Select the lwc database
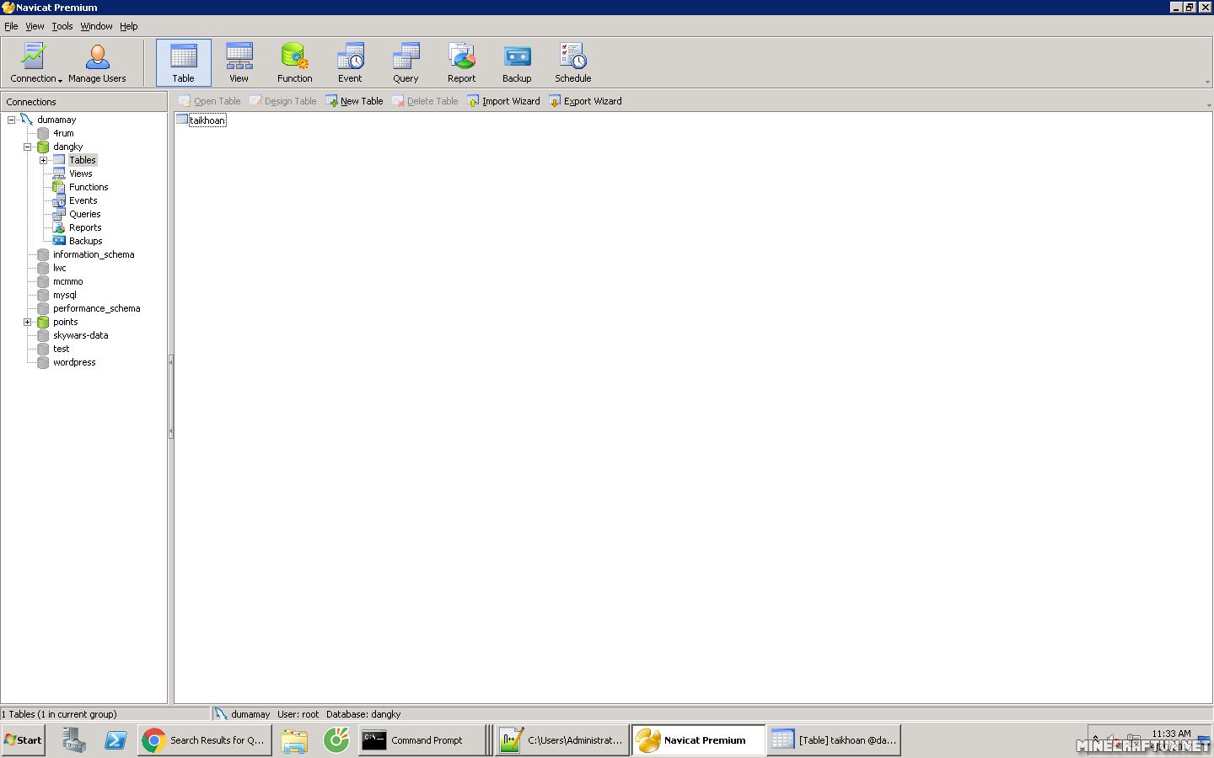1214x758 pixels. click(60, 268)
